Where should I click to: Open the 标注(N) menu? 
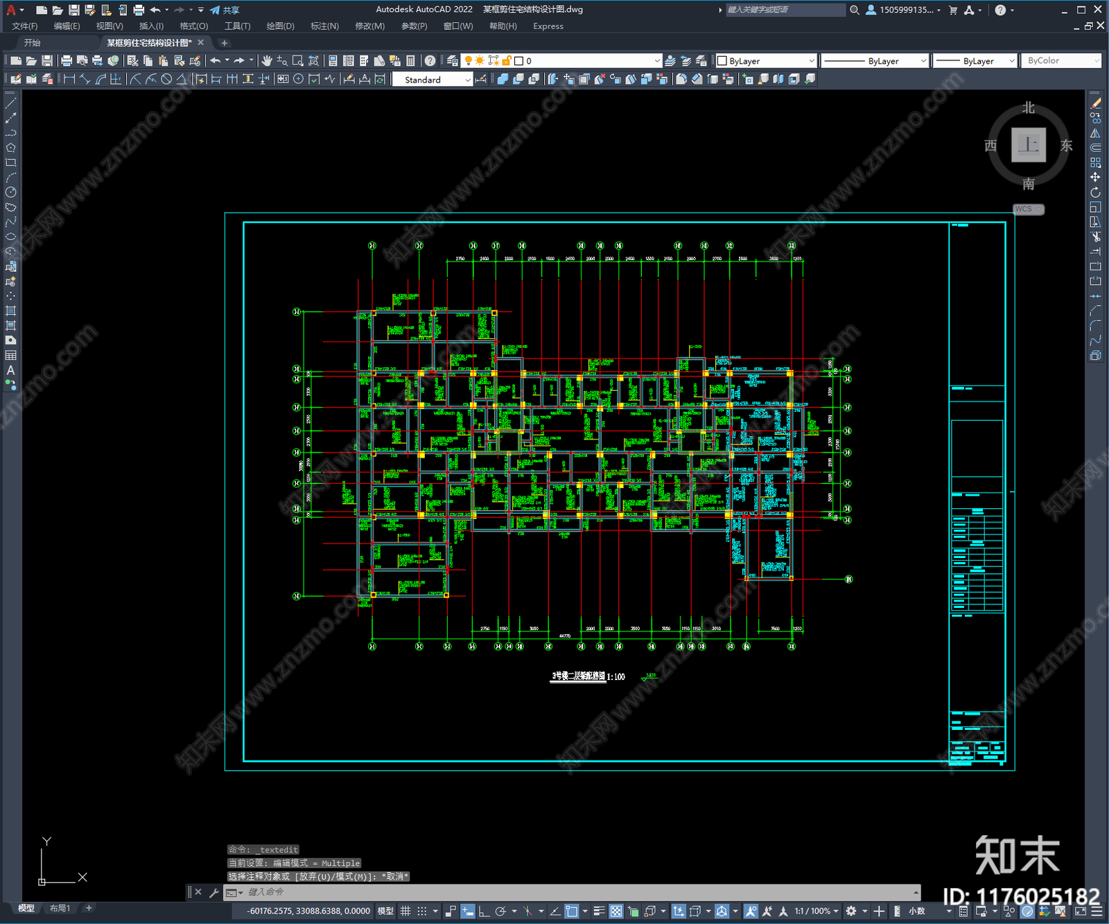pyautogui.click(x=324, y=26)
